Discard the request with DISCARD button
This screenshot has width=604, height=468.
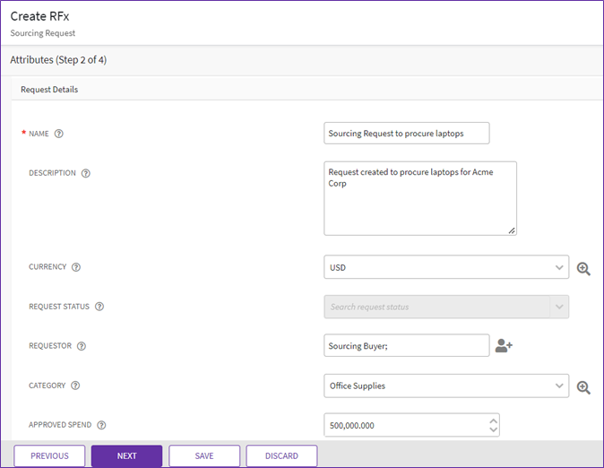[x=281, y=455]
